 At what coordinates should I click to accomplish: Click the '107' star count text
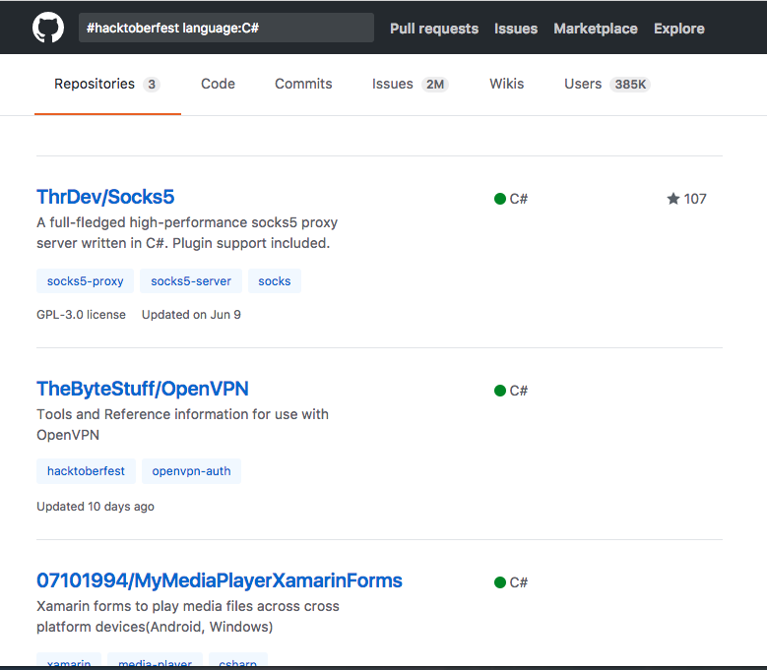point(695,199)
